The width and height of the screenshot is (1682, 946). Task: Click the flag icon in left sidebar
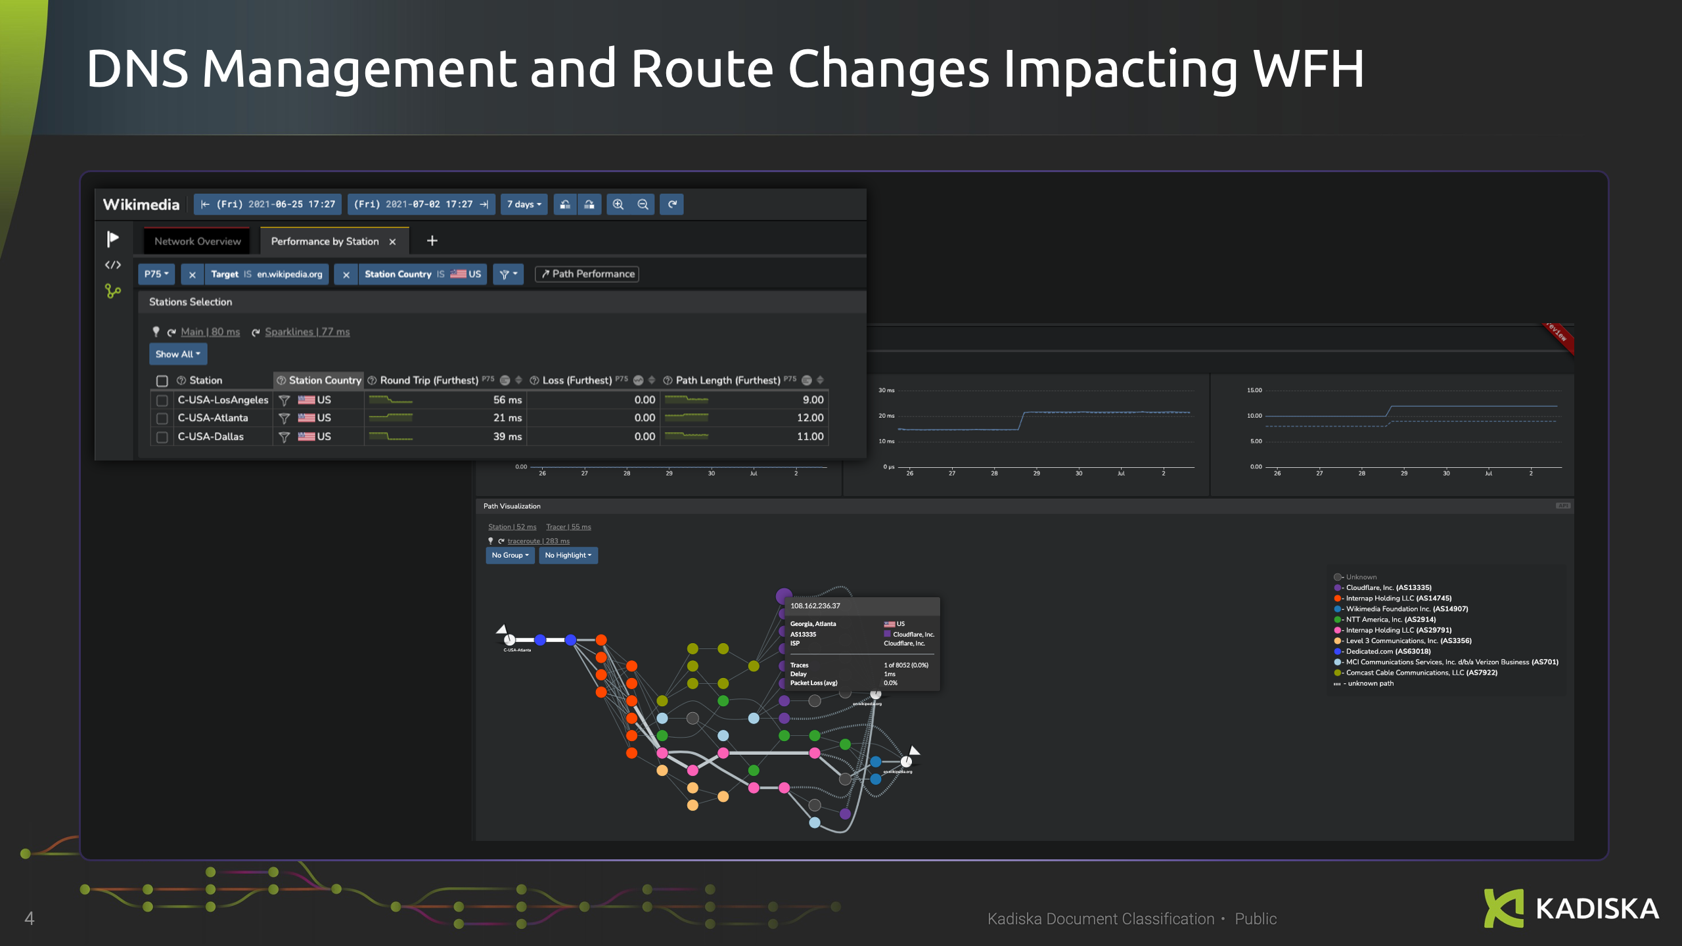pyautogui.click(x=113, y=238)
